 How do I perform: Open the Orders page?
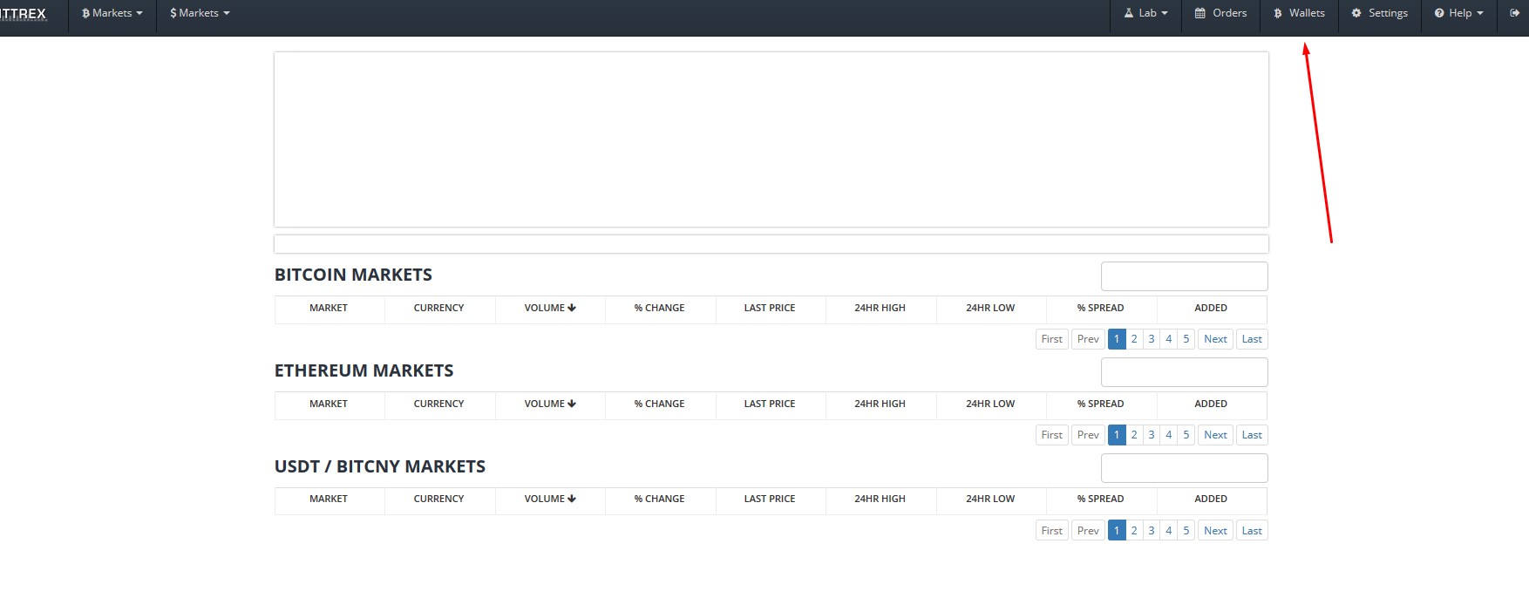click(x=1220, y=13)
